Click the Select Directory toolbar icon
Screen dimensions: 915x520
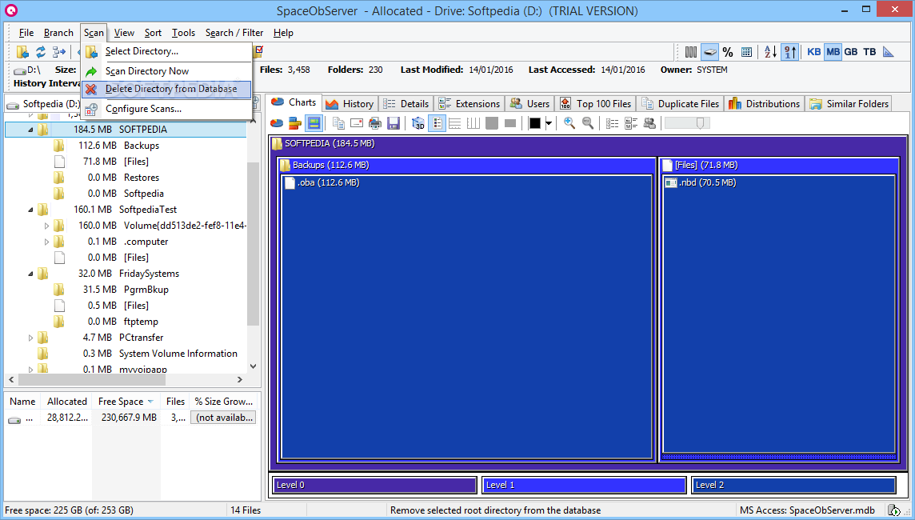(x=22, y=52)
